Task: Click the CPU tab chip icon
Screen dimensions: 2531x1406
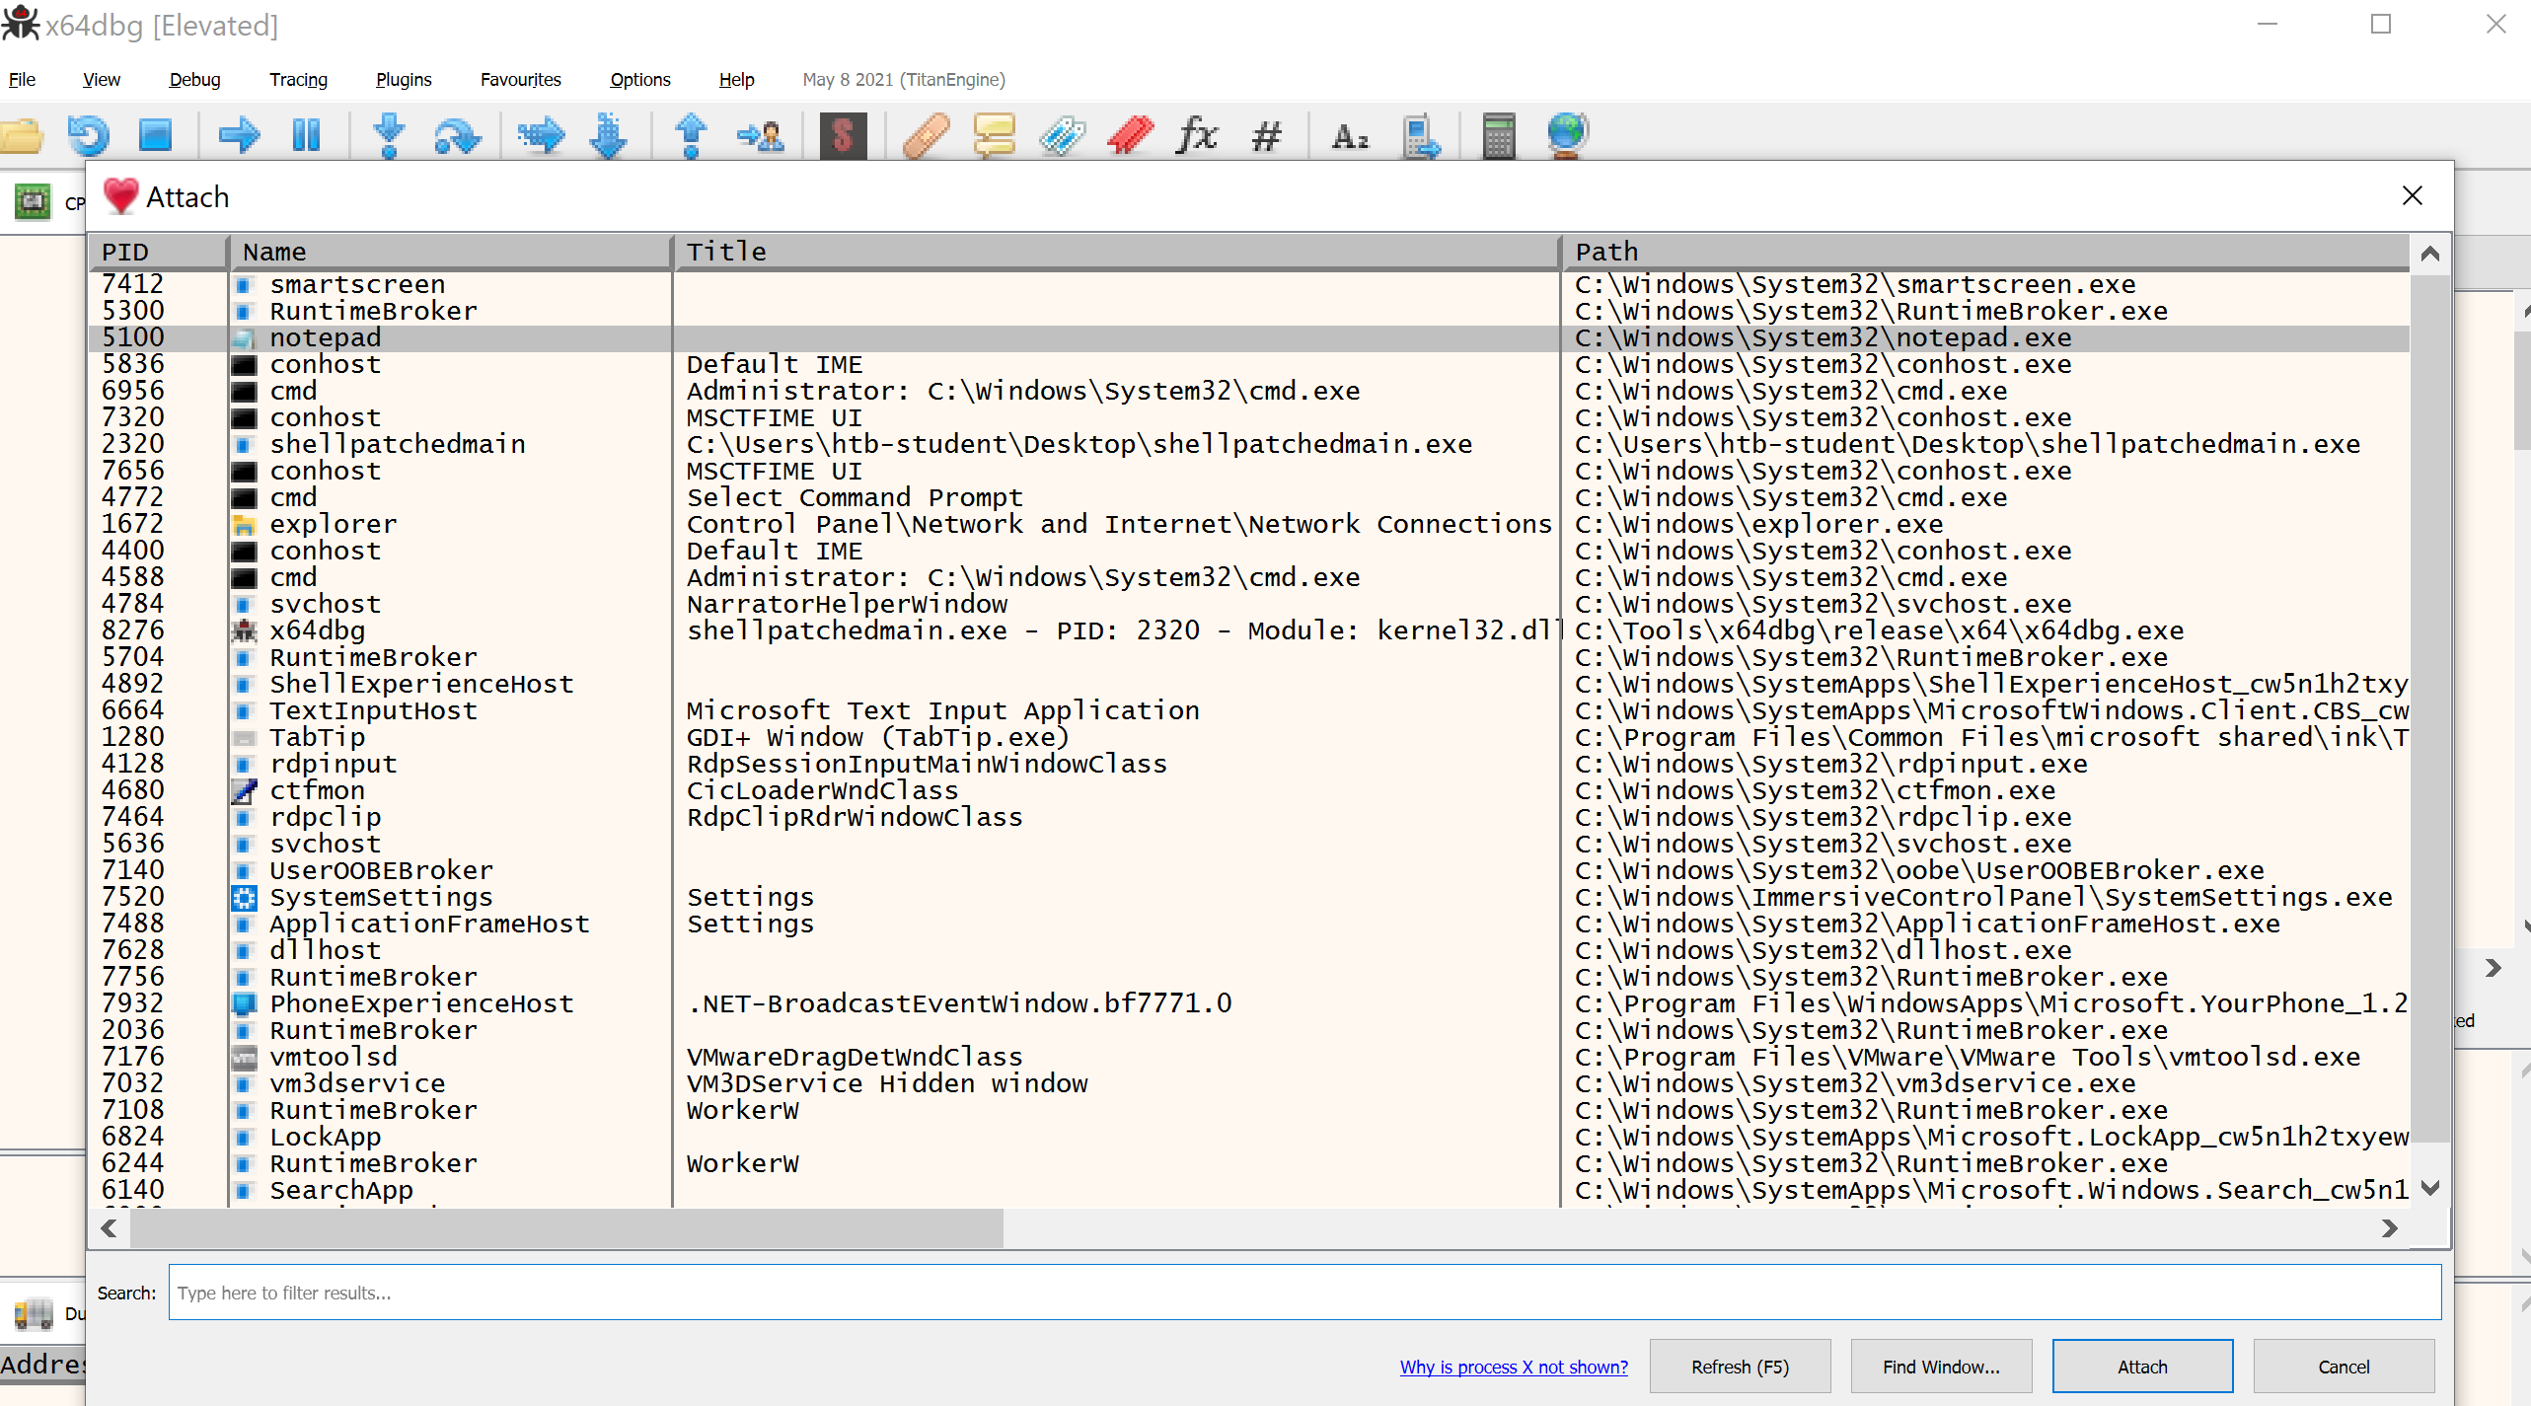Action: [33, 201]
